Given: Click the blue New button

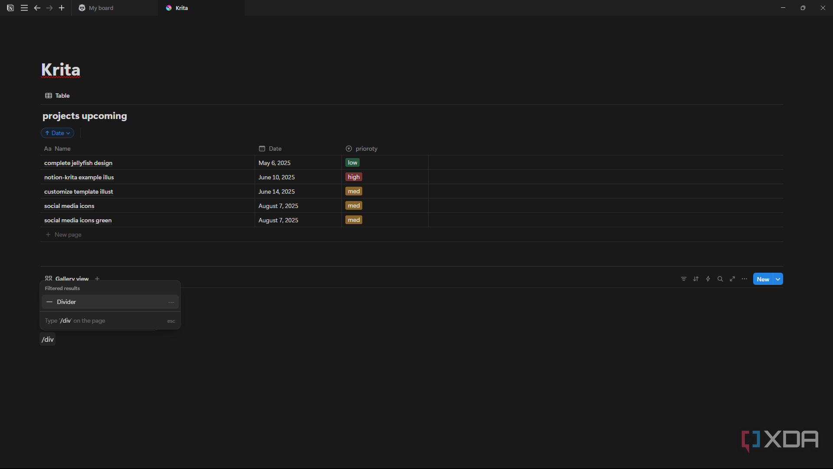Looking at the screenshot, I should point(763,279).
